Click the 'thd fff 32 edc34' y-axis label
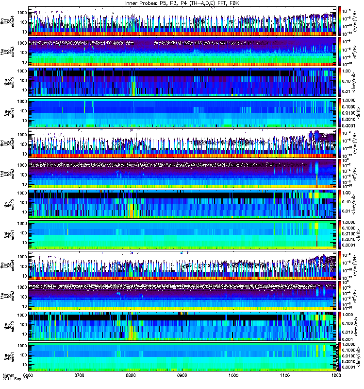 coord(8,143)
